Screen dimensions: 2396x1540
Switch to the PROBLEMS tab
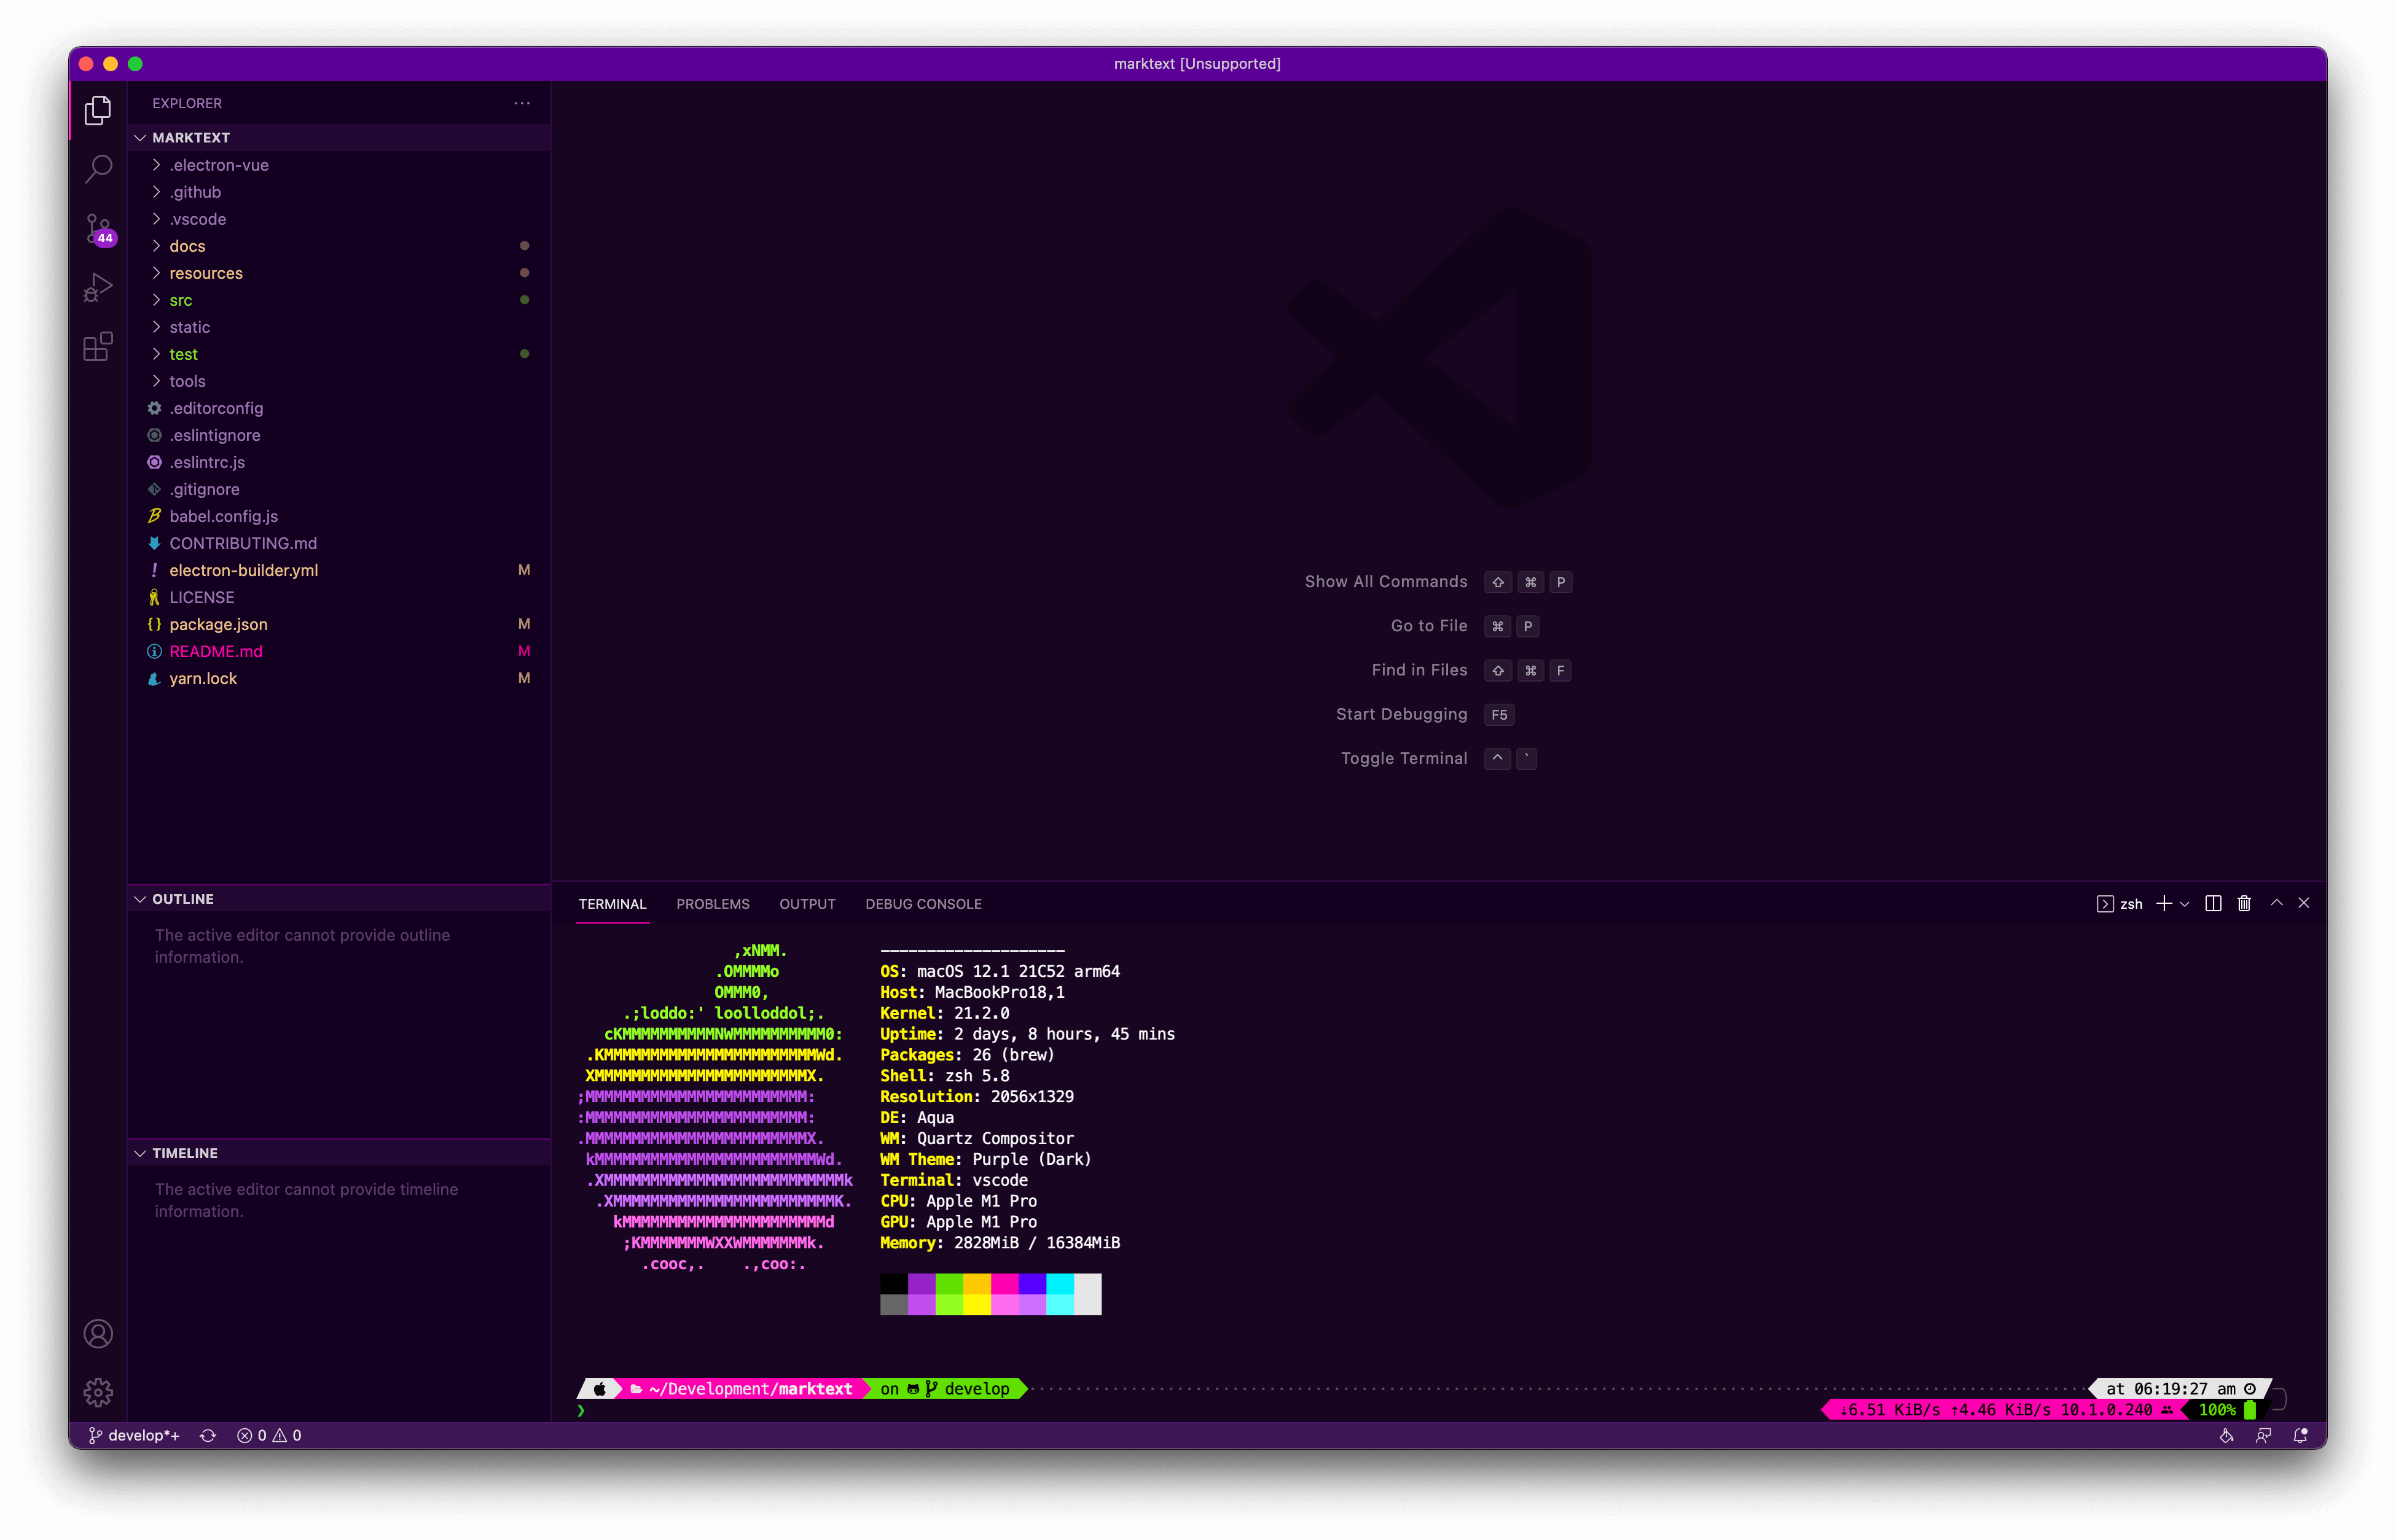pos(712,904)
